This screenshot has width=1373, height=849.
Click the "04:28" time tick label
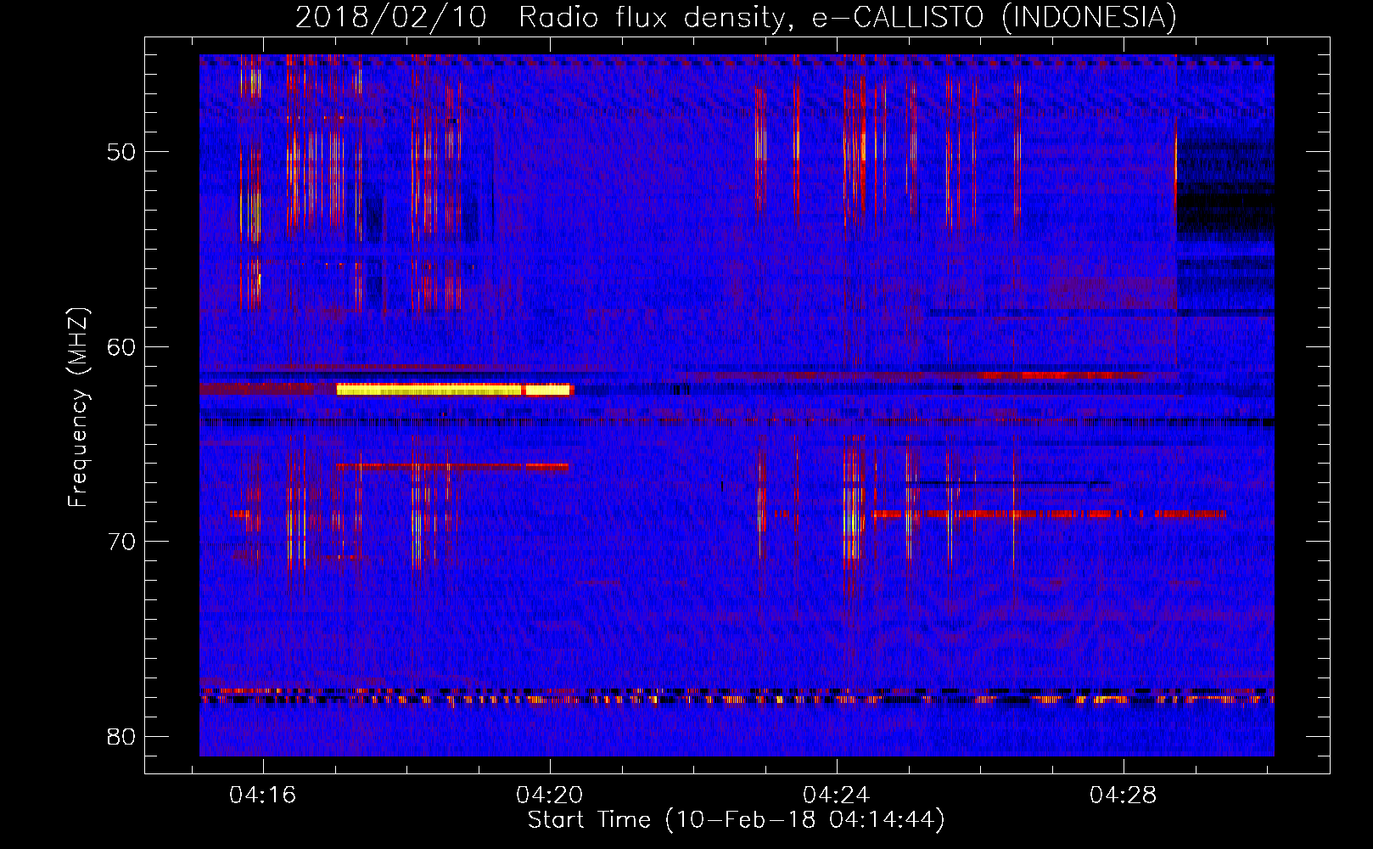(x=1124, y=795)
